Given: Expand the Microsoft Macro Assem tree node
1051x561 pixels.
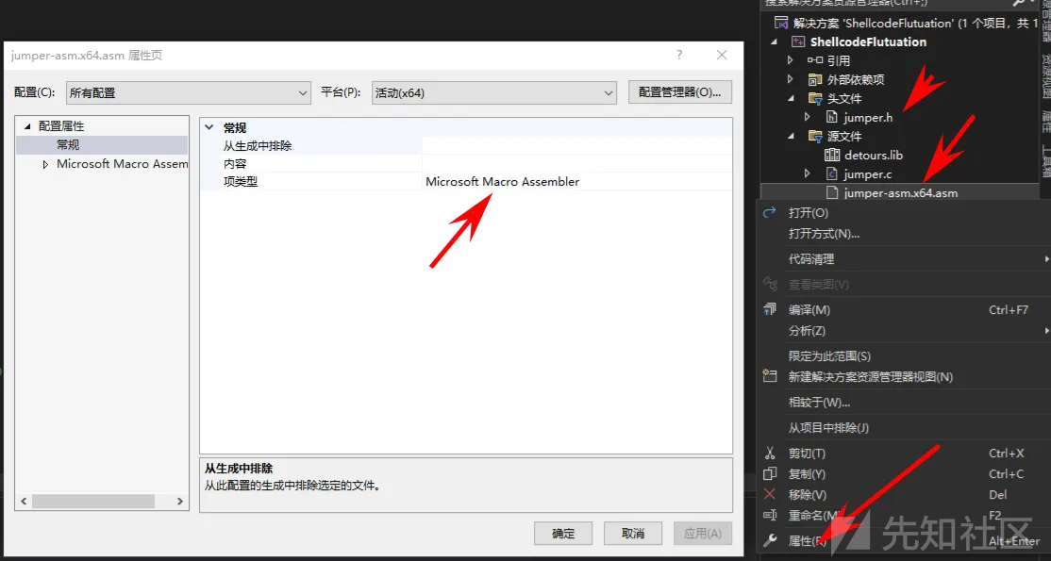Looking at the screenshot, I should (x=45, y=164).
